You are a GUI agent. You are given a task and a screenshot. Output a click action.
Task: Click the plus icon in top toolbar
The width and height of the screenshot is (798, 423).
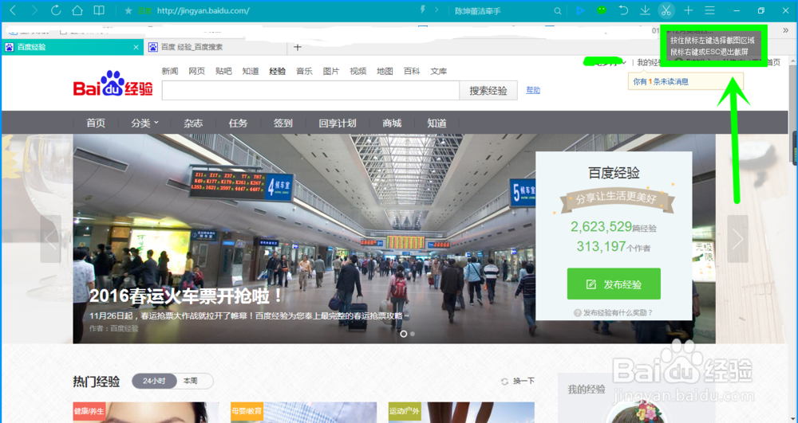point(688,10)
